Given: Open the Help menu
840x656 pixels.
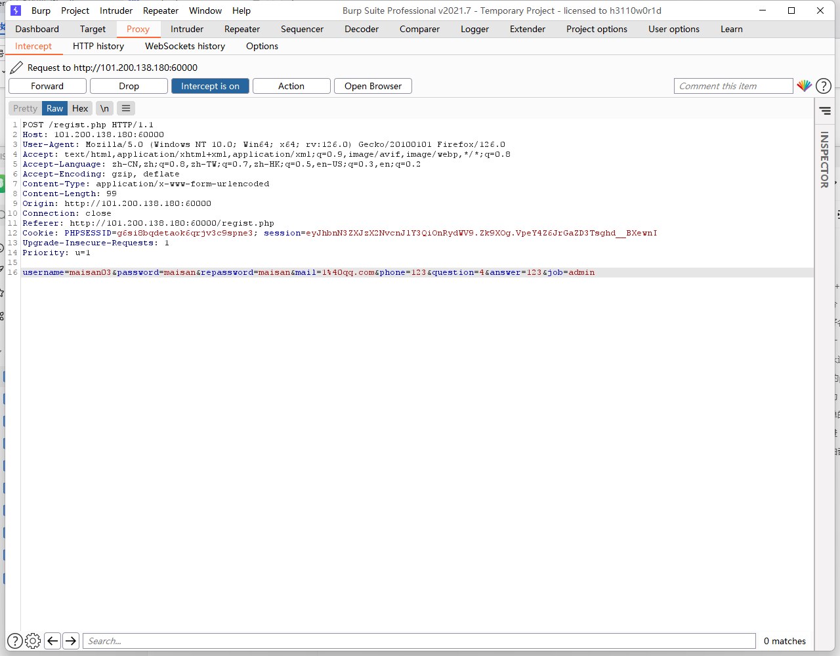Looking at the screenshot, I should pos(241,10).
